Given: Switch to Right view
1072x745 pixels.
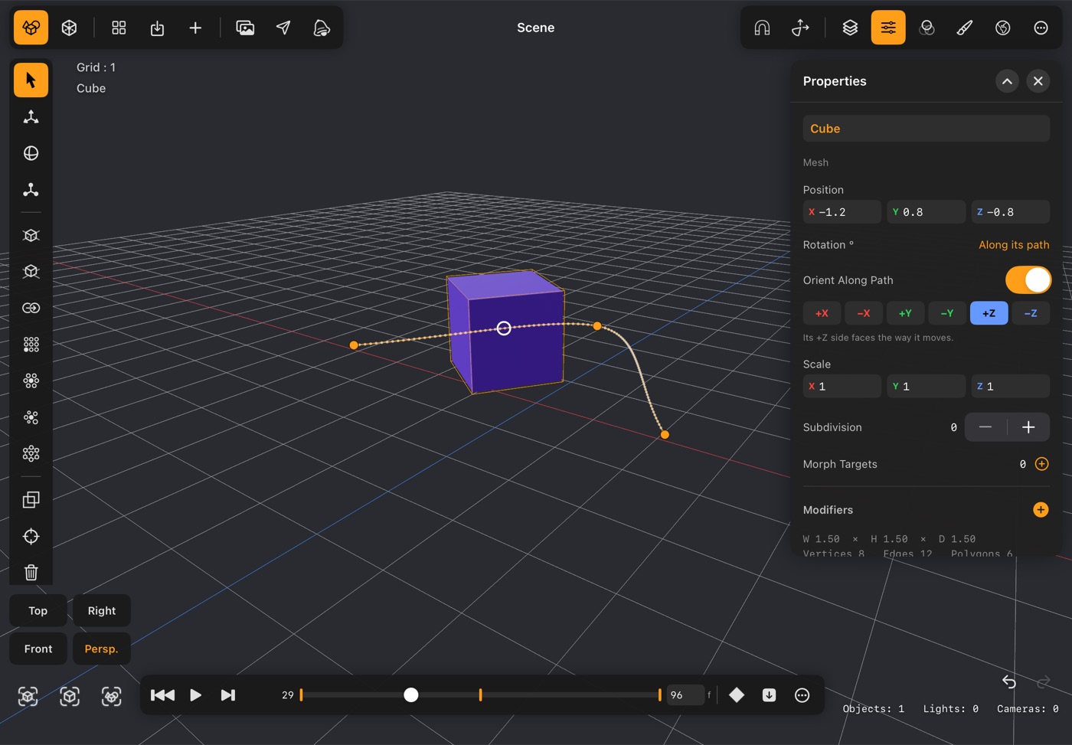Looking at the screenshot, I should 102,611.
